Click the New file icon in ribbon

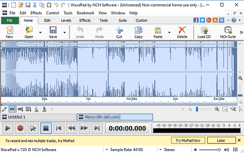click(9, 30)
